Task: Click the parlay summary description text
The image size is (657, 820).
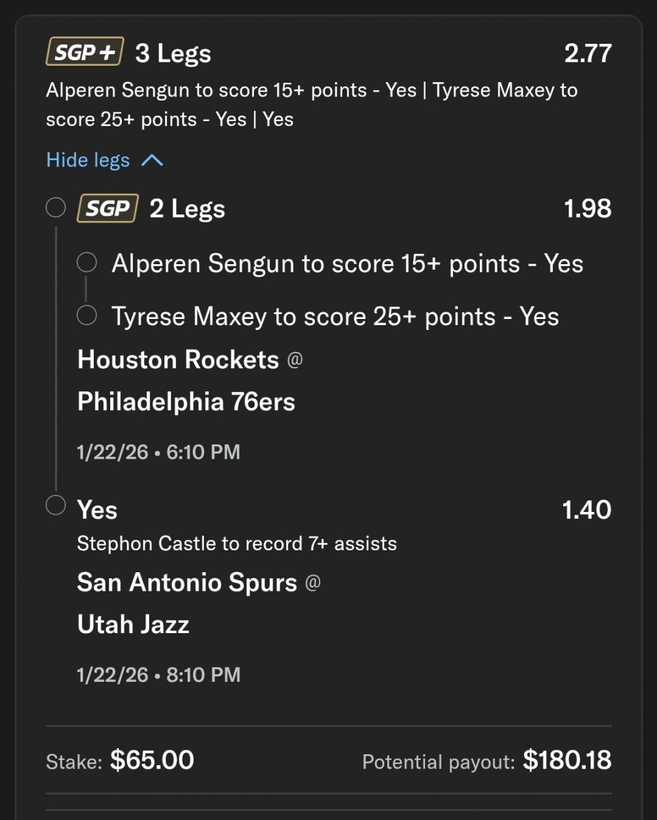Action: click(x=311, y=105)
